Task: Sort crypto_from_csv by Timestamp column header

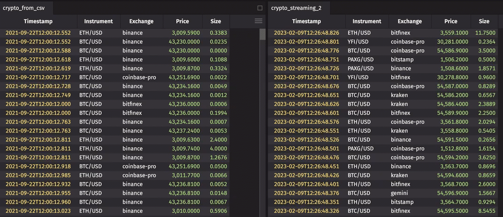Action: pyautogui.click(x=38, y=22)
